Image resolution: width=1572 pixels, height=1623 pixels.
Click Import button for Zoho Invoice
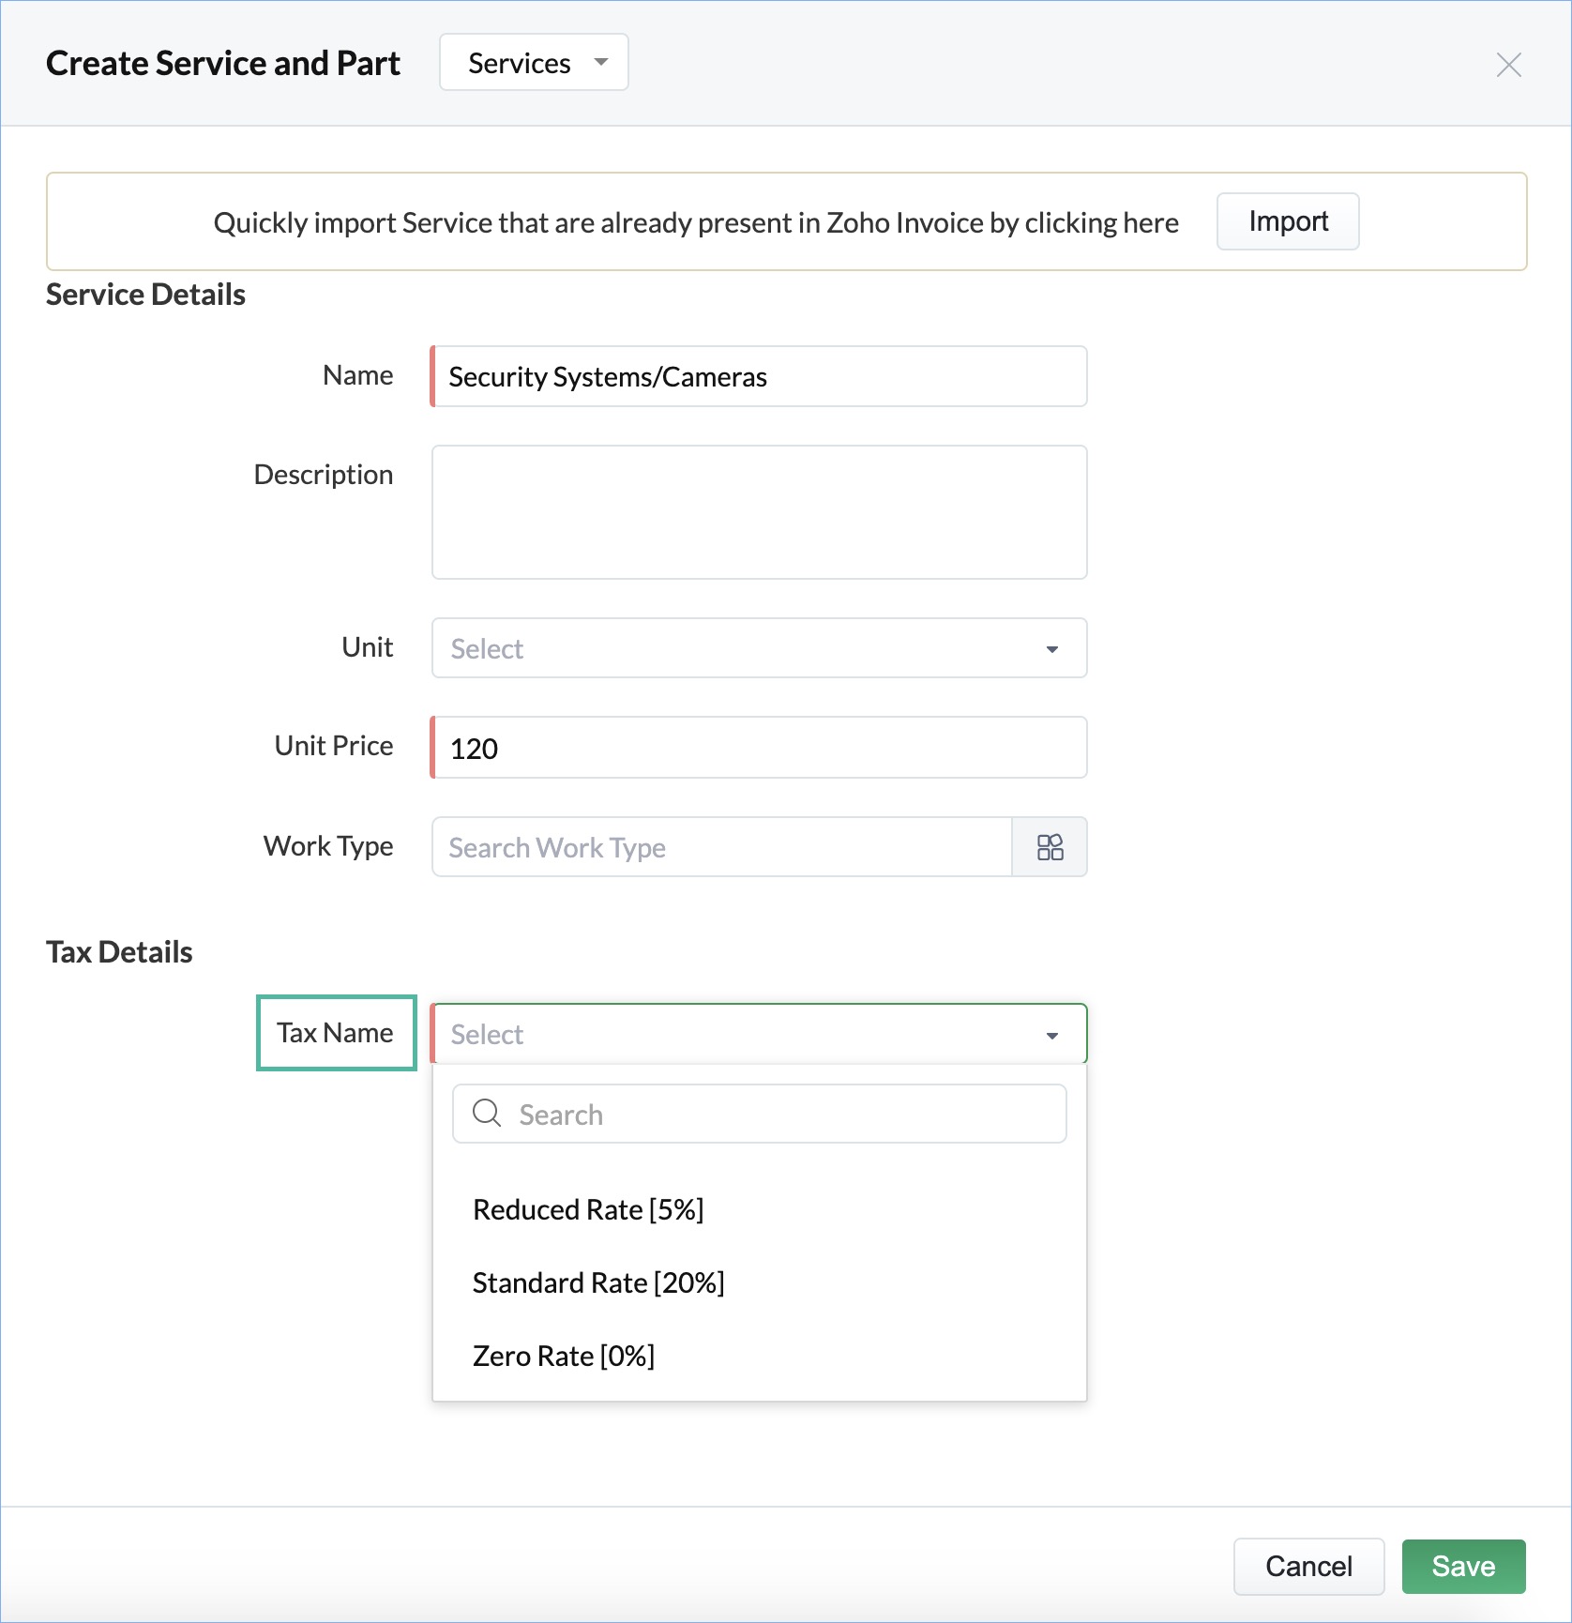1288,221
